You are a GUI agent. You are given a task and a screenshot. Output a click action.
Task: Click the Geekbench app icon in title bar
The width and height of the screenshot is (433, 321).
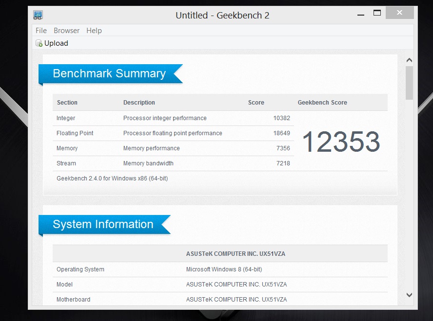[38, 15]
